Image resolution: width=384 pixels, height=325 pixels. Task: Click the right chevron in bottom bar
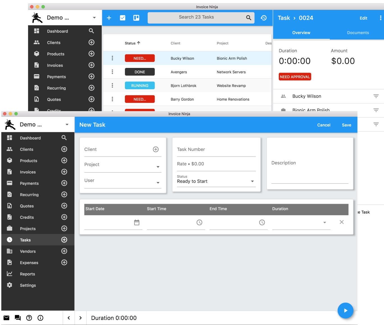tap(81, 318)
